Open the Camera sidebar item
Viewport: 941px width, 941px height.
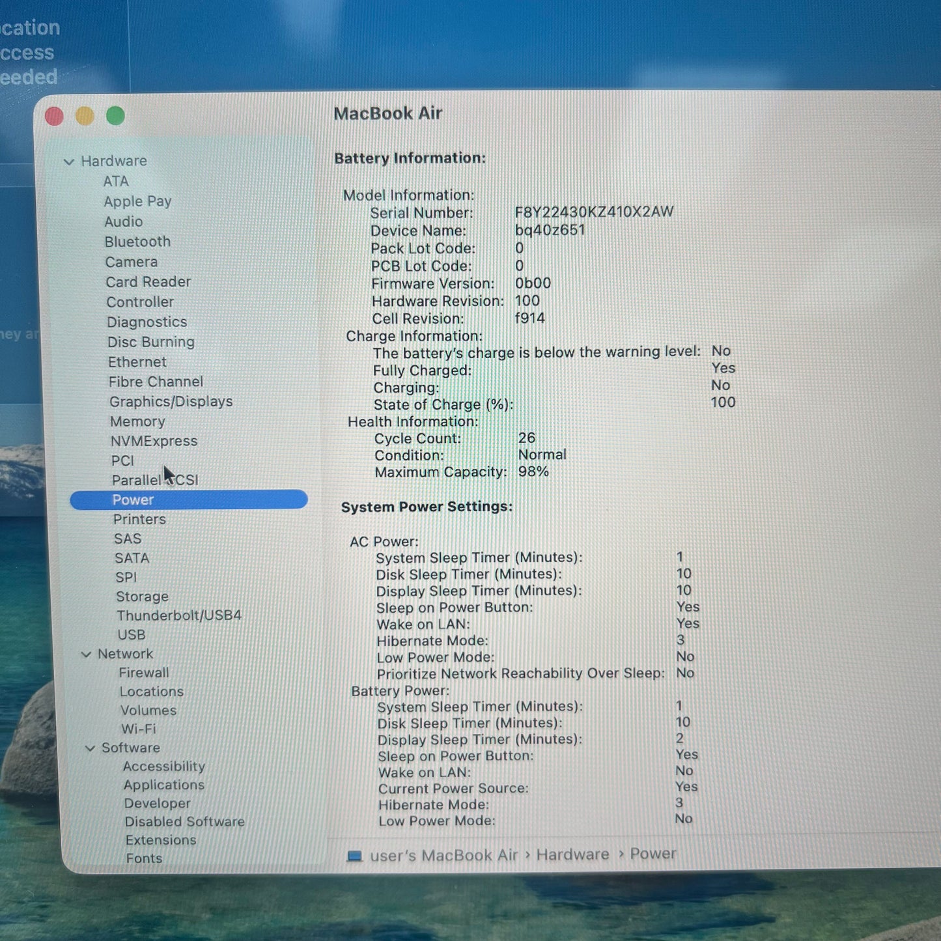point(132,262)
